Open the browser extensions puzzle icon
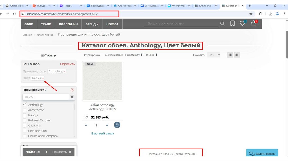Screen dimensions: 288x161 (x=260, y=14)
